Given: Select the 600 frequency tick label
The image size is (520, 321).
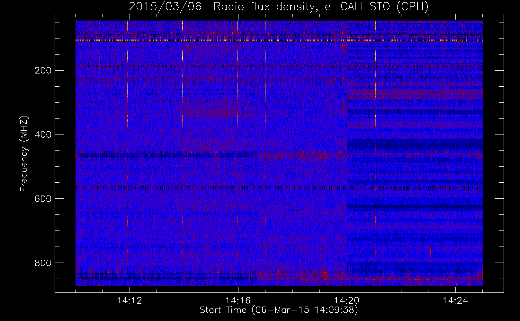Looking at the screenshot, I should (x=43, y=199).
